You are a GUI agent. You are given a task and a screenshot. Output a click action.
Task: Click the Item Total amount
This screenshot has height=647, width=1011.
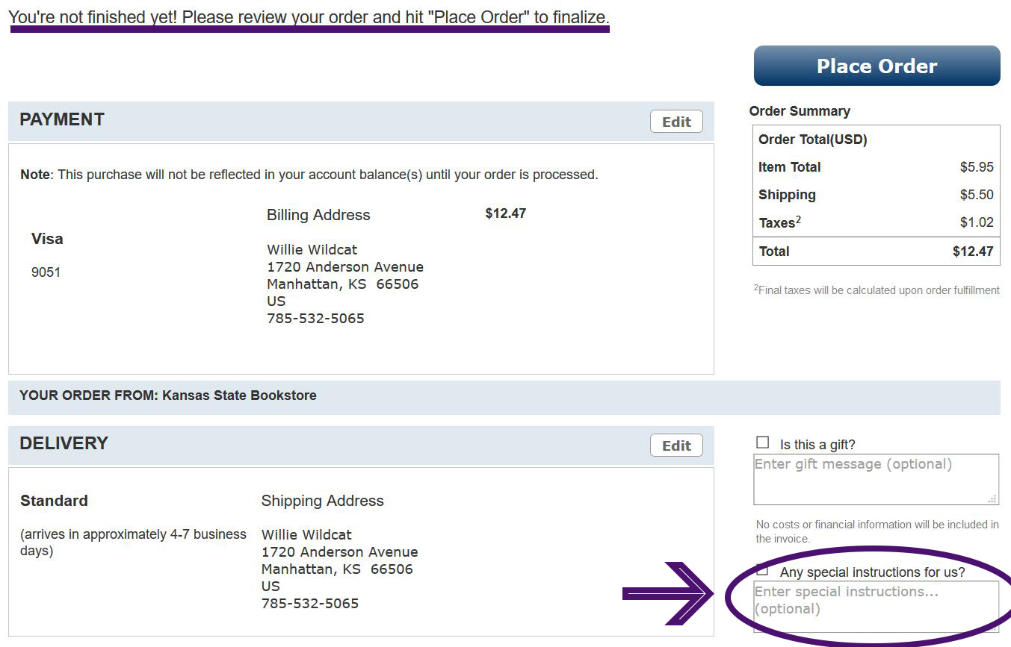pos(977,166)
